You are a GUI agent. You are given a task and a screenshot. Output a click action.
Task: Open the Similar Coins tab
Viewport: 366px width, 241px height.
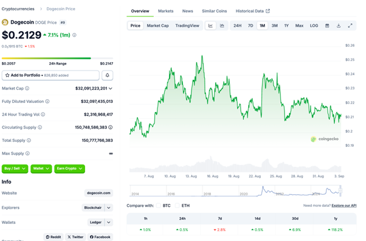214,11
